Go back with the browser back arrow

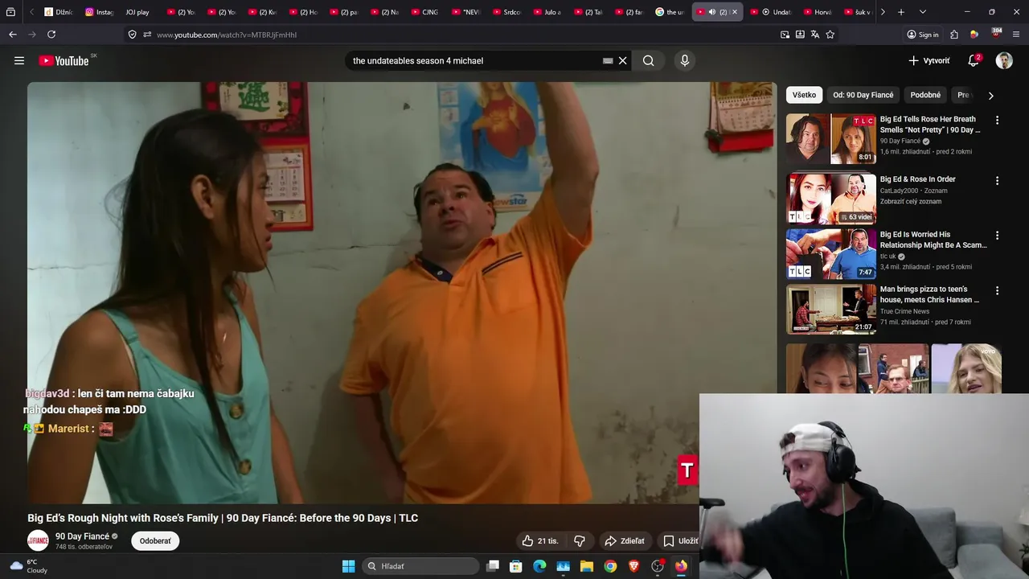point(12,35)
